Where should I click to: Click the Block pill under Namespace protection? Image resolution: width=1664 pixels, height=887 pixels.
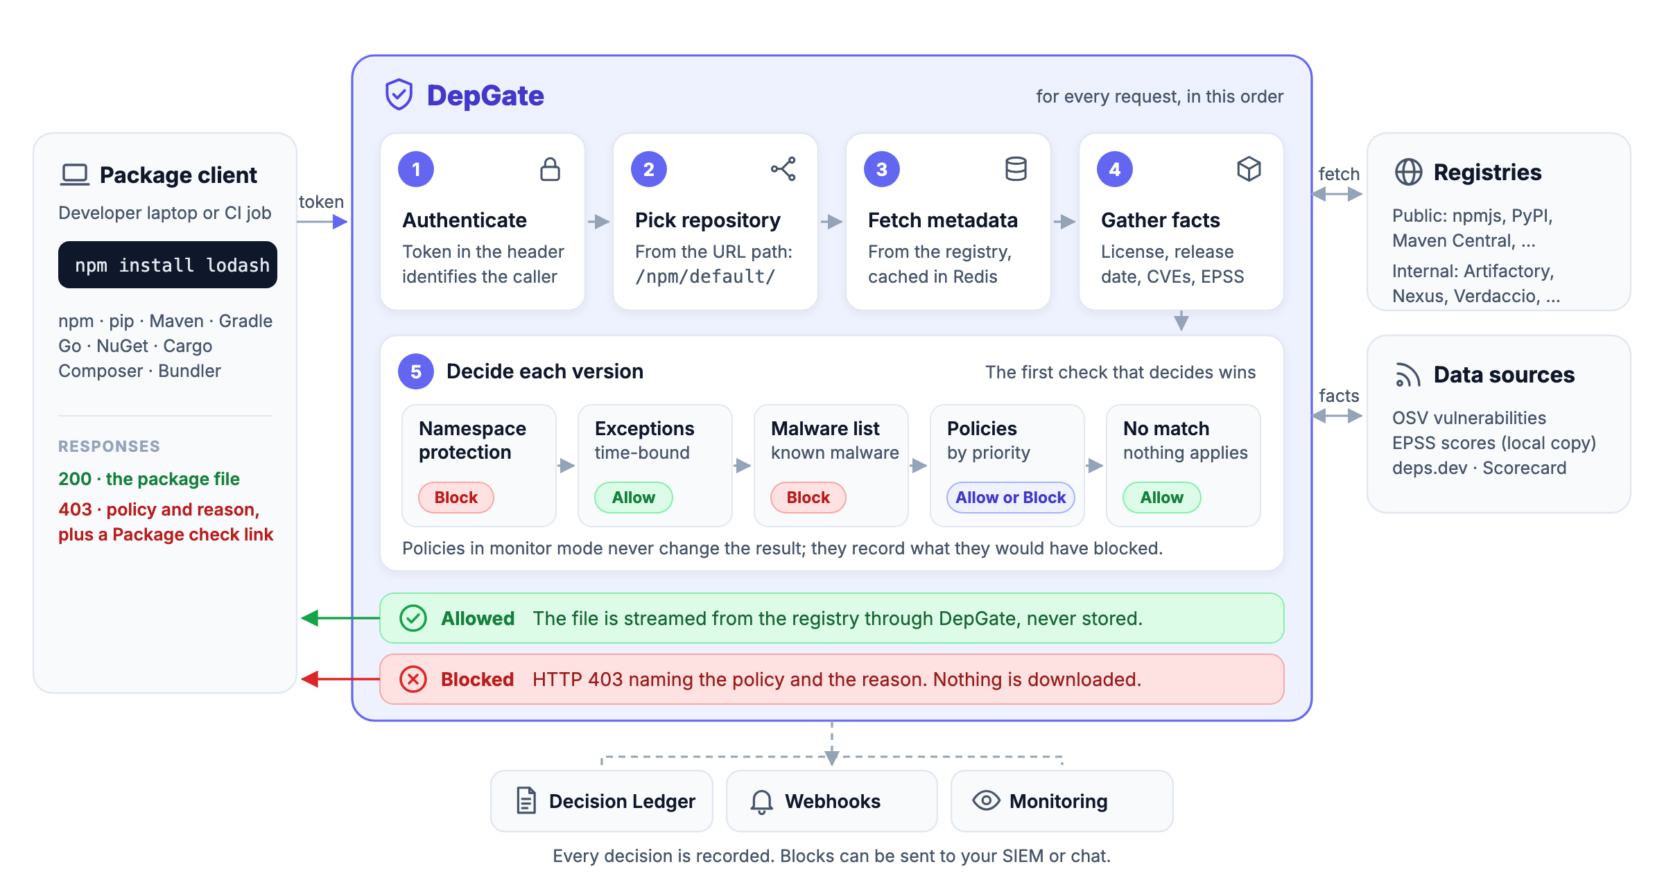pyautogui.click(x=456, y=498)
